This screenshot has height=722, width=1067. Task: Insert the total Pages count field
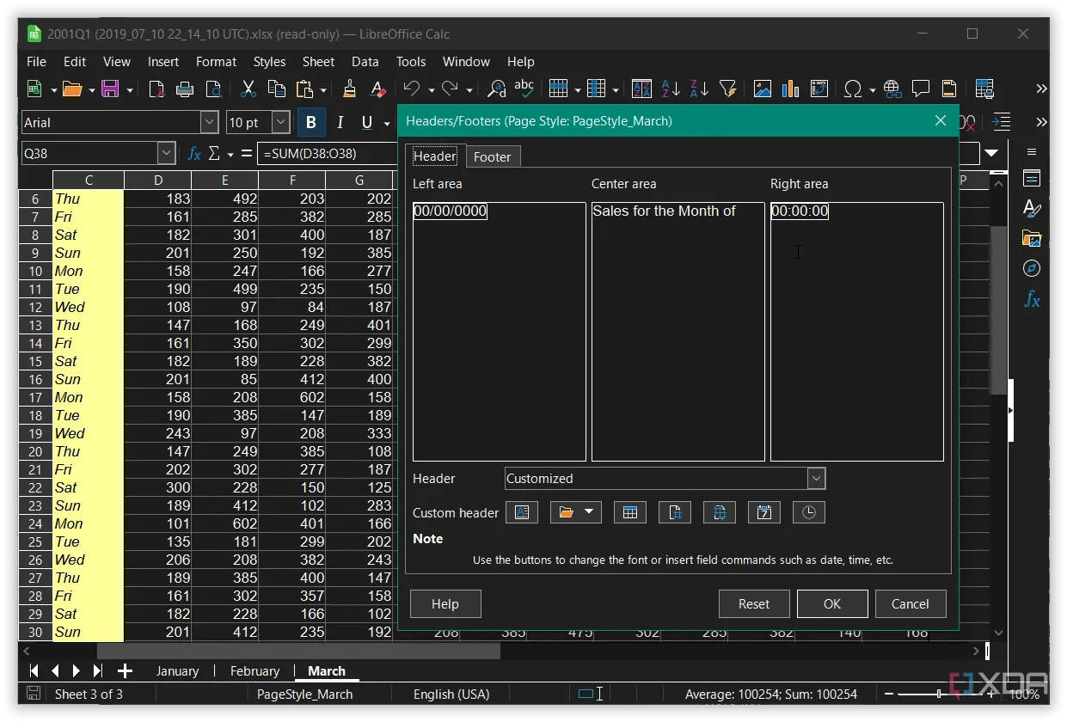(x=720, y=512)
